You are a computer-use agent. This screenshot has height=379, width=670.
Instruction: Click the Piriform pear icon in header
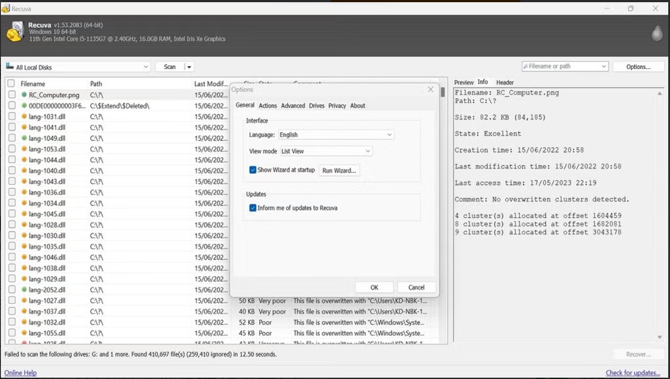[x=657, y=33]
